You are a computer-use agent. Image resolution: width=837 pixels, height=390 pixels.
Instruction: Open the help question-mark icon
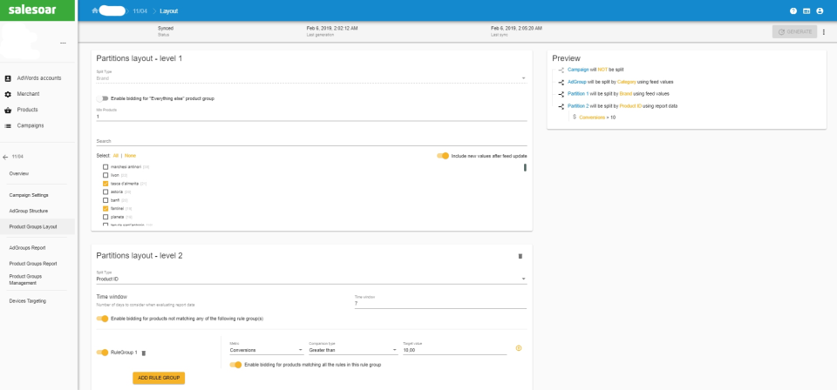click(793, 10)
